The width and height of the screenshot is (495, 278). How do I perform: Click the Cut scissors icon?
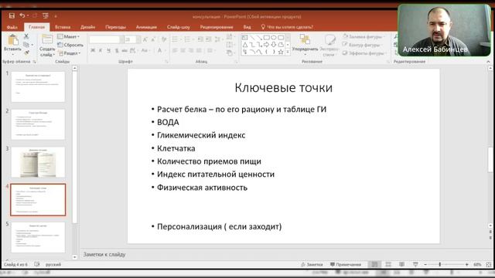click(26, 36)
